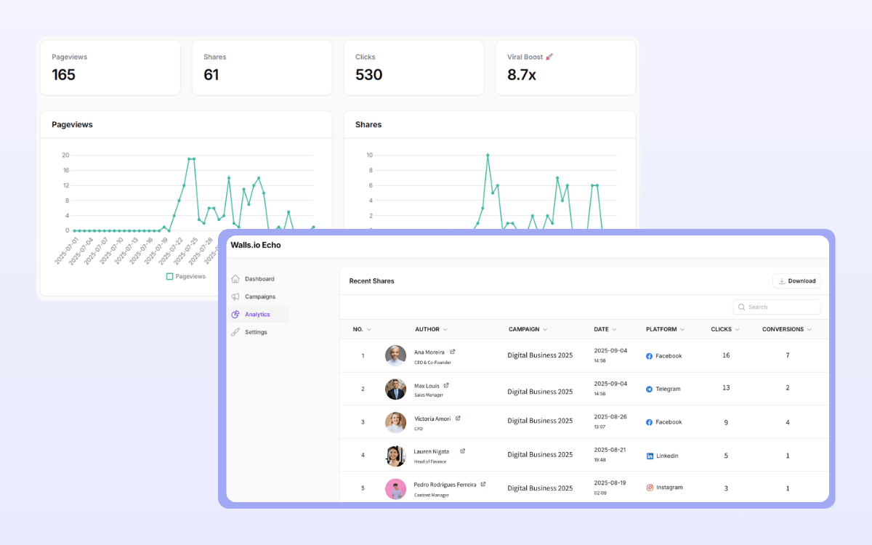
Task: Click the Facebook icon in Victoria Amori's row
Action: [650, 422]
